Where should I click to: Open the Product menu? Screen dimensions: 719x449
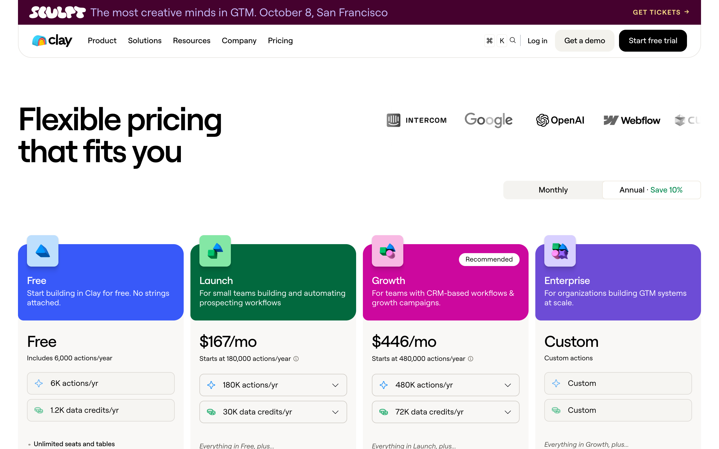[x=102, y=41]
